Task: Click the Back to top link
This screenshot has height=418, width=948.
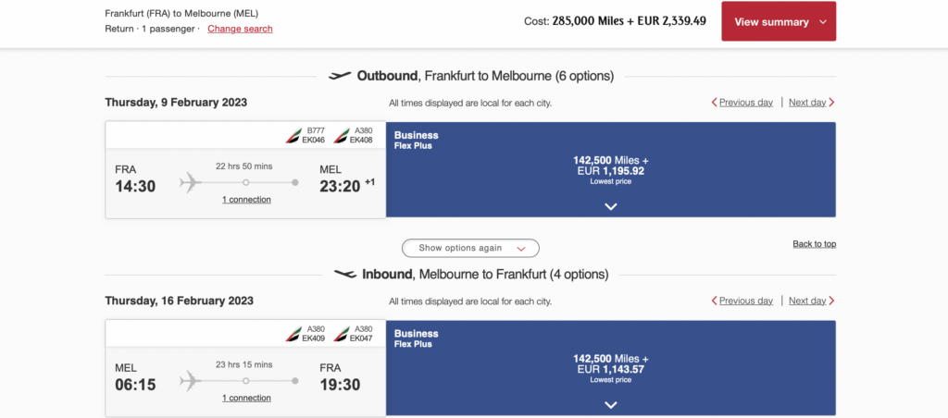Action: (814, 244)
